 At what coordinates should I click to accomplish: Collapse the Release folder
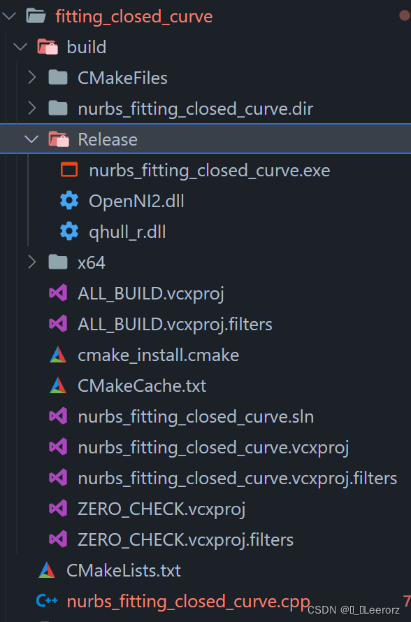(x=31, y=139)
